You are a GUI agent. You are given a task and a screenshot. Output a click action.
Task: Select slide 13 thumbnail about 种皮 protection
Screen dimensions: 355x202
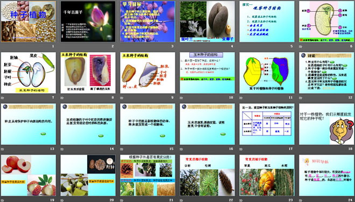[x=29, y=124]
